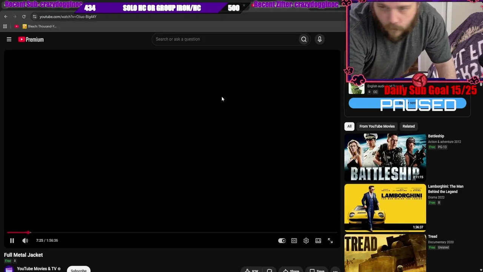Click the blue buy or rent button
This screenshot has height=272, width=483.
[x=408, y=103]
